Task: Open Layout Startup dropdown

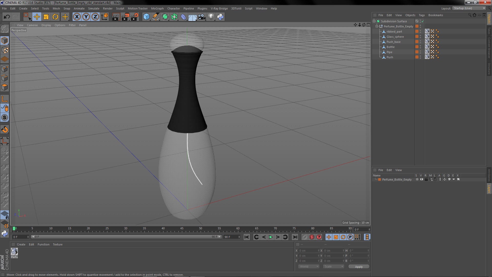Action: (469, 8)
